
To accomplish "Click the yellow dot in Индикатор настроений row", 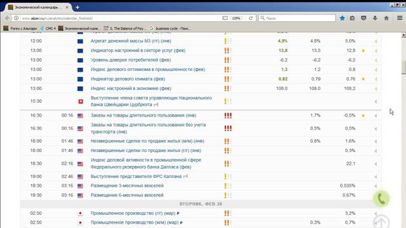I will point(363,51).
